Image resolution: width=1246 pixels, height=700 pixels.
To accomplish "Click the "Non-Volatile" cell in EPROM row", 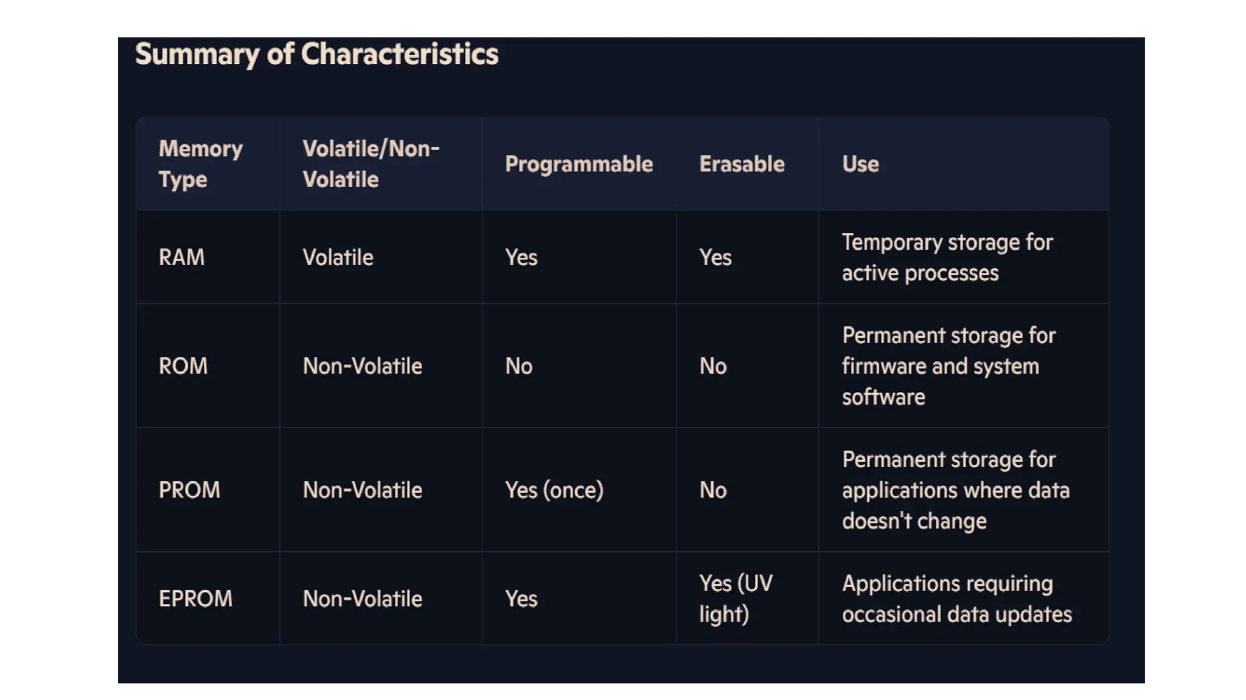I will pos(362,599).
